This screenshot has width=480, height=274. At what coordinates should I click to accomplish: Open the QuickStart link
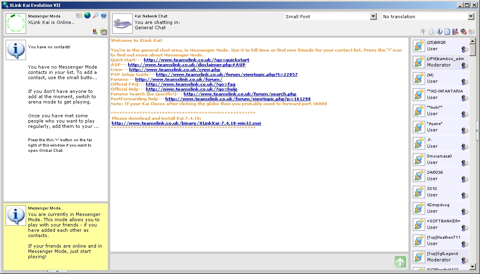(196, 60)
